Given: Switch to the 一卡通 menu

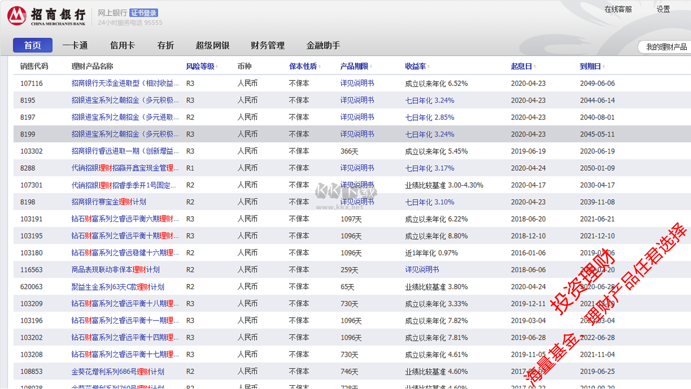Looking at the screenshot, I should pos(75,45).
